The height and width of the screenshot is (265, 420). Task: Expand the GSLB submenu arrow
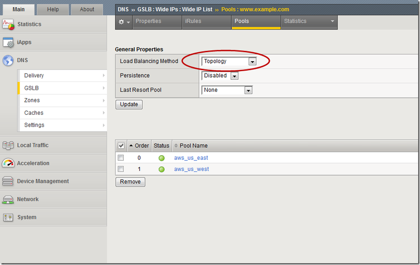(104, 88)
